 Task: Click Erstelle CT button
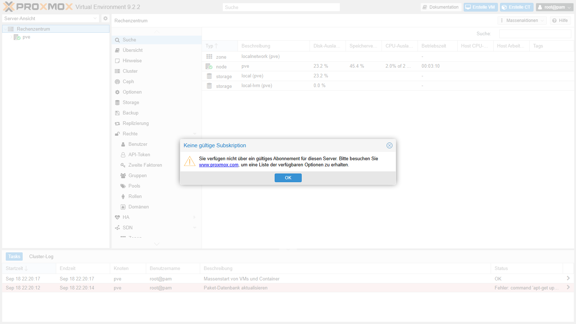click(517, 7)
